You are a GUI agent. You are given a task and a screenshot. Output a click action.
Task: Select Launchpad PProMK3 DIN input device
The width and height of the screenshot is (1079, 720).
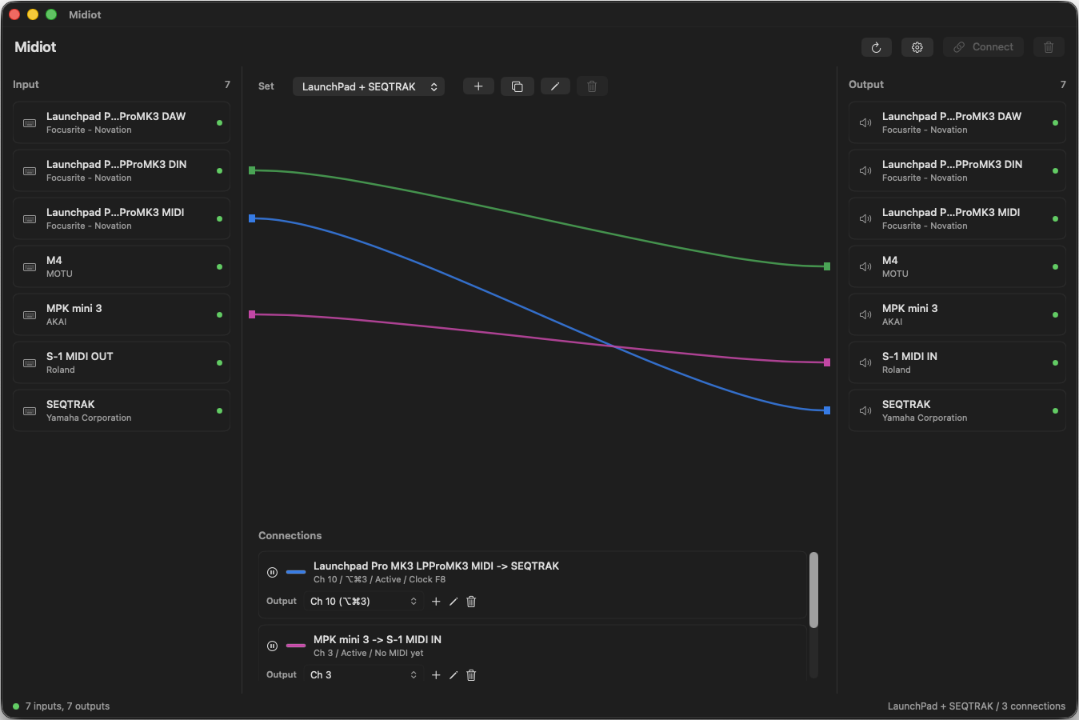[x=122, y=170]
